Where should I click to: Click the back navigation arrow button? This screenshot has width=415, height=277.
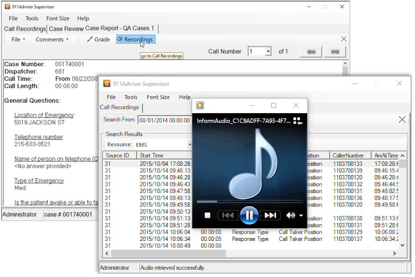coord(310,52)
